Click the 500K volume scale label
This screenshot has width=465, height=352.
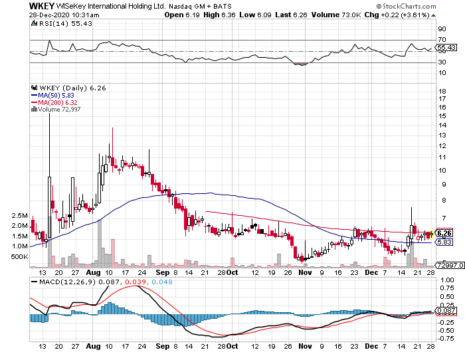pos(19,257)
